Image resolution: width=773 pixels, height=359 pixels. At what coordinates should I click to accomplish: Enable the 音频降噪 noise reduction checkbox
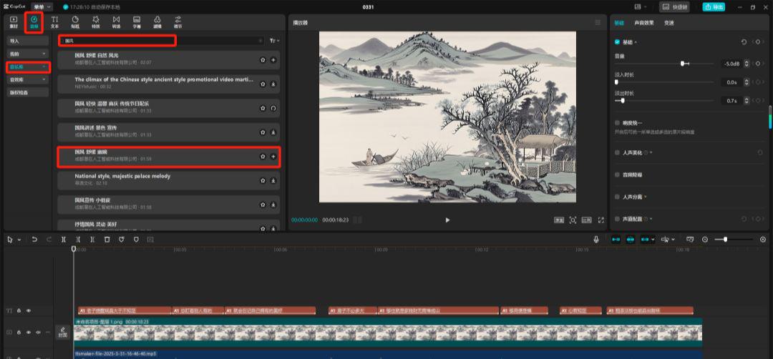click(x=618, y=174)
